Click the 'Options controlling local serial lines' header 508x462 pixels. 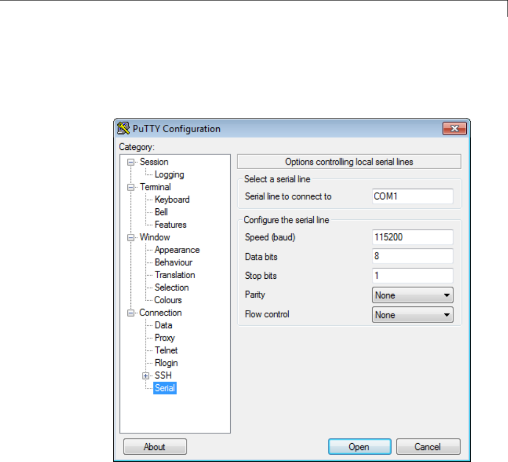(x=349, y=162)
